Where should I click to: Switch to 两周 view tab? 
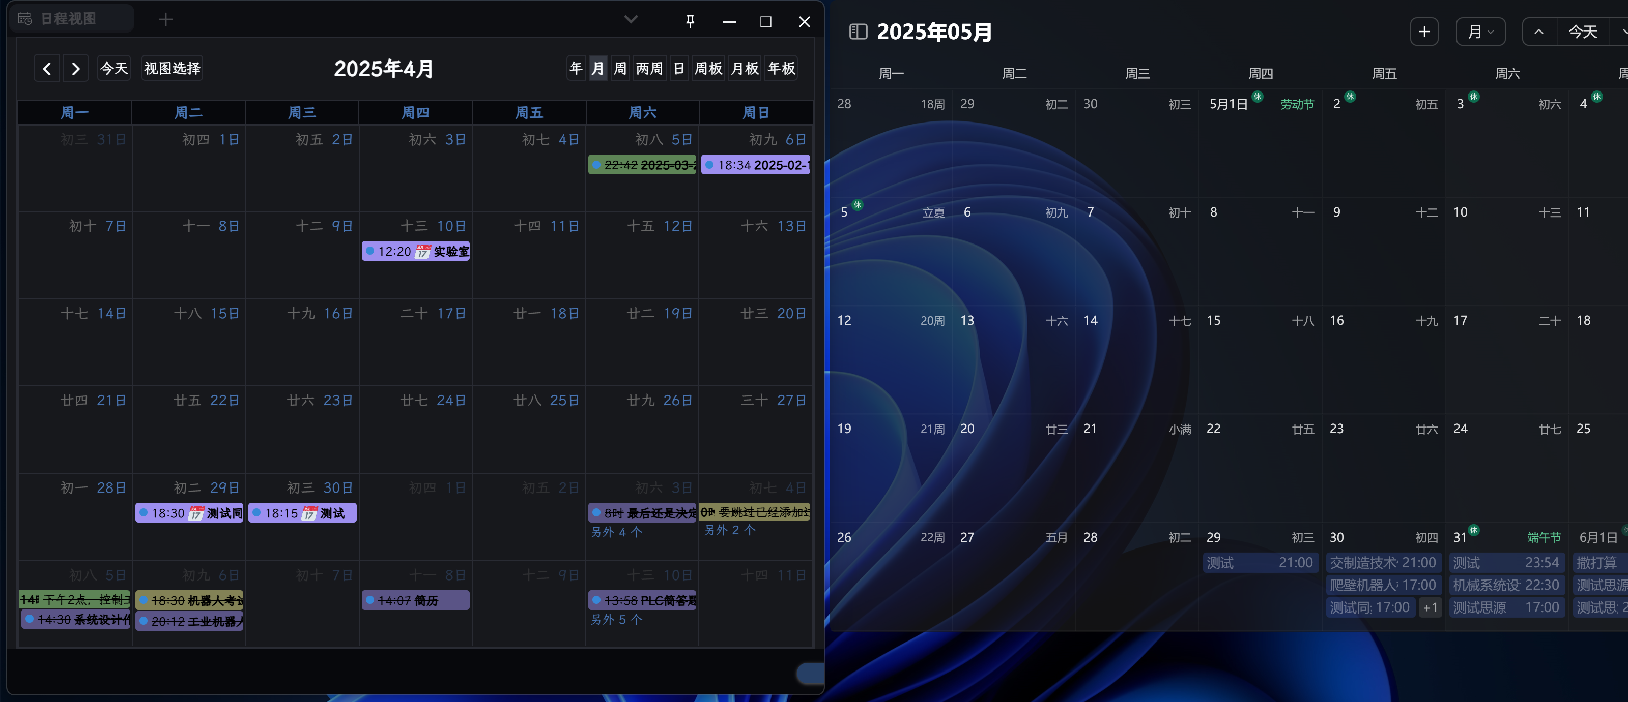pyautogui.click(x=649, y=68)
